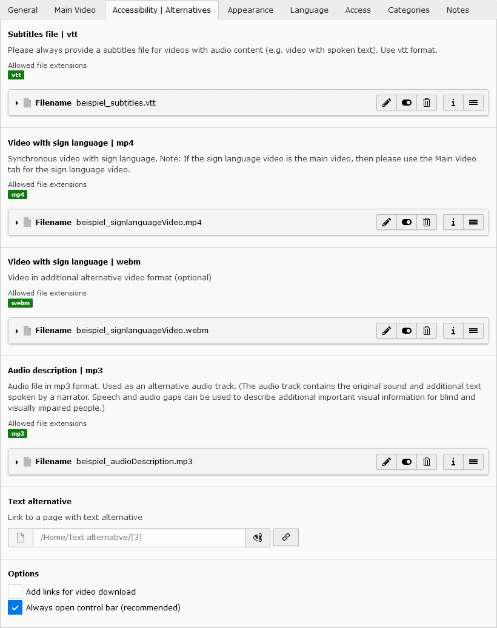Edit metadata of beispiel_subtitles.vtt with pencil icon
This screenshot has height=628, width=497.
387,103
